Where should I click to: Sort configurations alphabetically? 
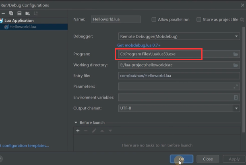click(x=36, y=14)
